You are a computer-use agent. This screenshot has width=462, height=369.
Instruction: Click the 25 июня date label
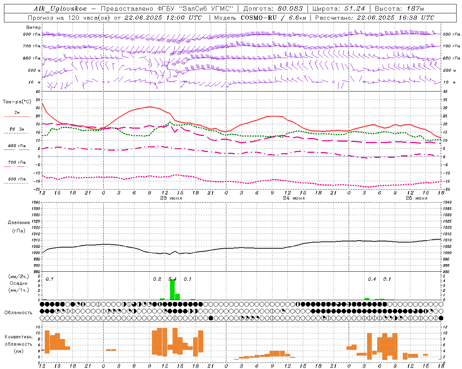tap(416, 198)
